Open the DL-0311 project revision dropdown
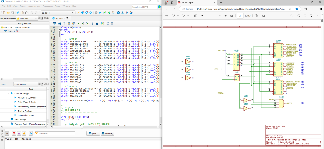Image resolution: width=324 pixels, height=149 pixels. click(x=58, y=13)
